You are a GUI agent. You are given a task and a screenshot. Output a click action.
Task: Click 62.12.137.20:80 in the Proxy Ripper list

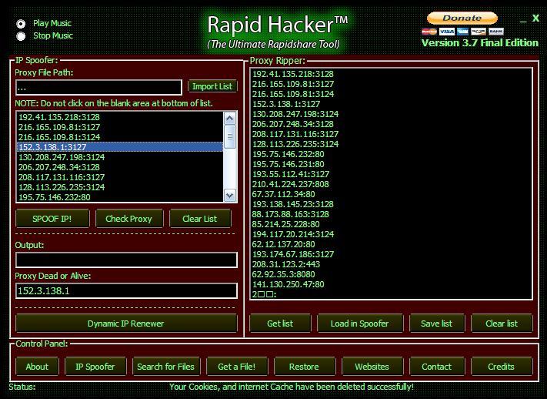pyautogui.click(x=283, y=244)
